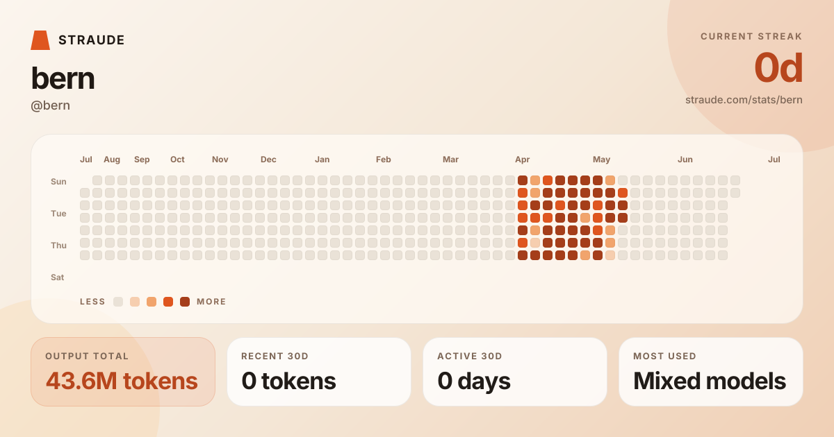Click the Current Streak 0d value

coord(778,68)
